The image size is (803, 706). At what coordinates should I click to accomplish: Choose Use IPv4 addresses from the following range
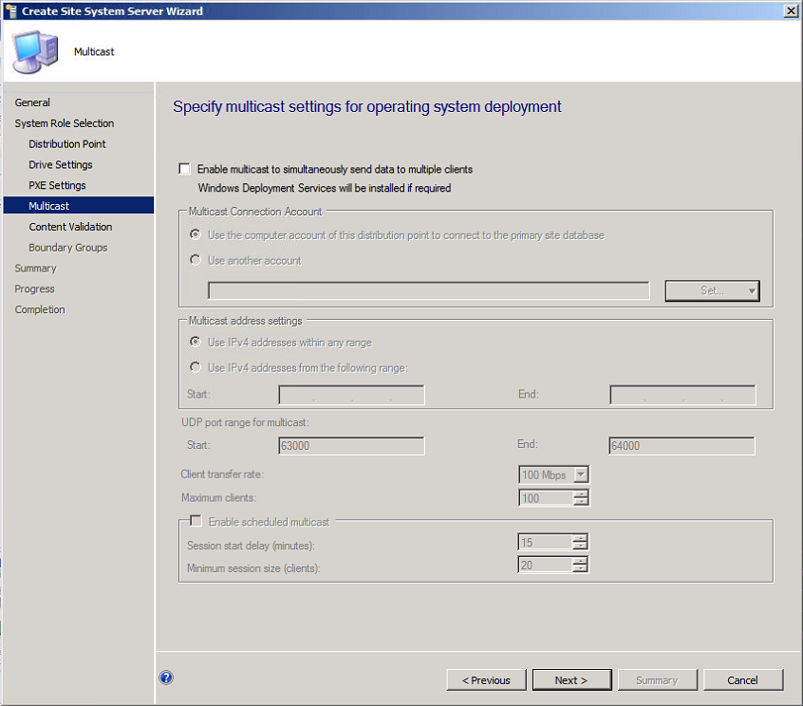tap(196, 367)
